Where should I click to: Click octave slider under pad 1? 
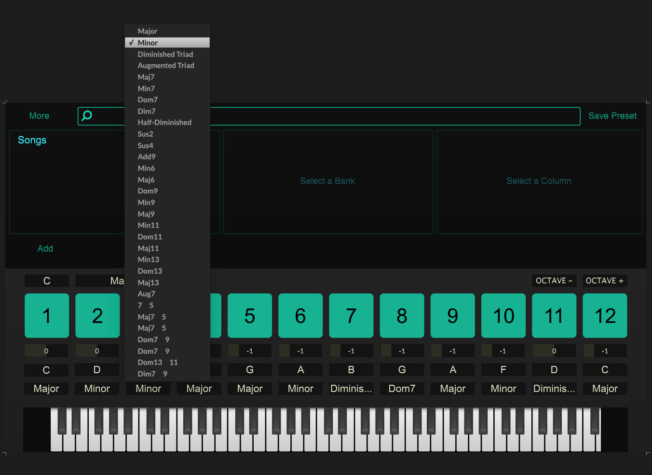coord(46,351)
